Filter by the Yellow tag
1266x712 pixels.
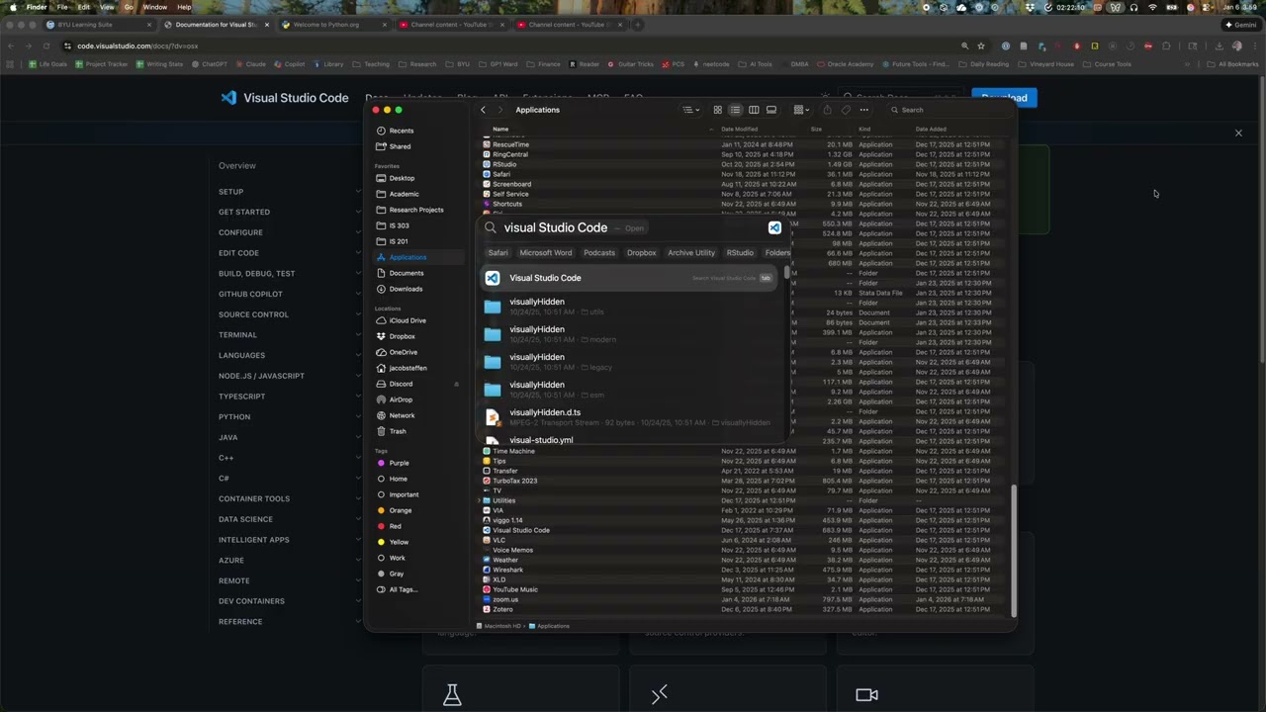coord(399,542)
